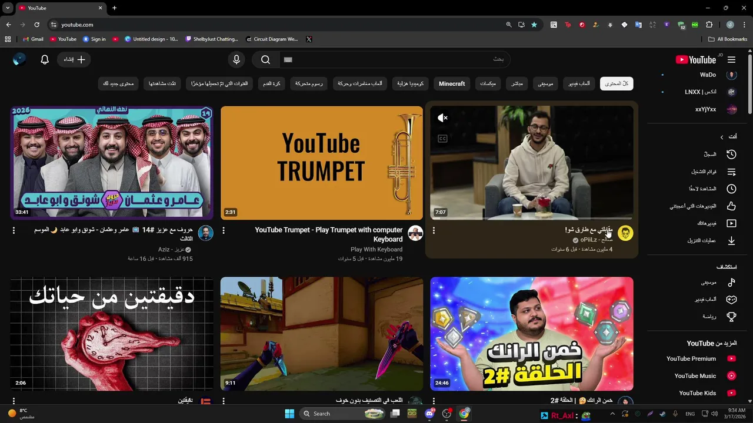The height and width of the screenshot is (423, 753).
Task: Show hidden system tray icons
Action: (x=612, y=414)
